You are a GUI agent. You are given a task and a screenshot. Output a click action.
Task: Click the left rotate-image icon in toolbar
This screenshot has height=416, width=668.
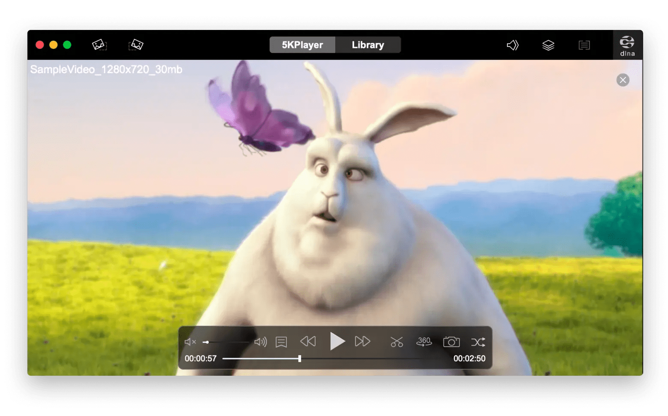point(99,45)
